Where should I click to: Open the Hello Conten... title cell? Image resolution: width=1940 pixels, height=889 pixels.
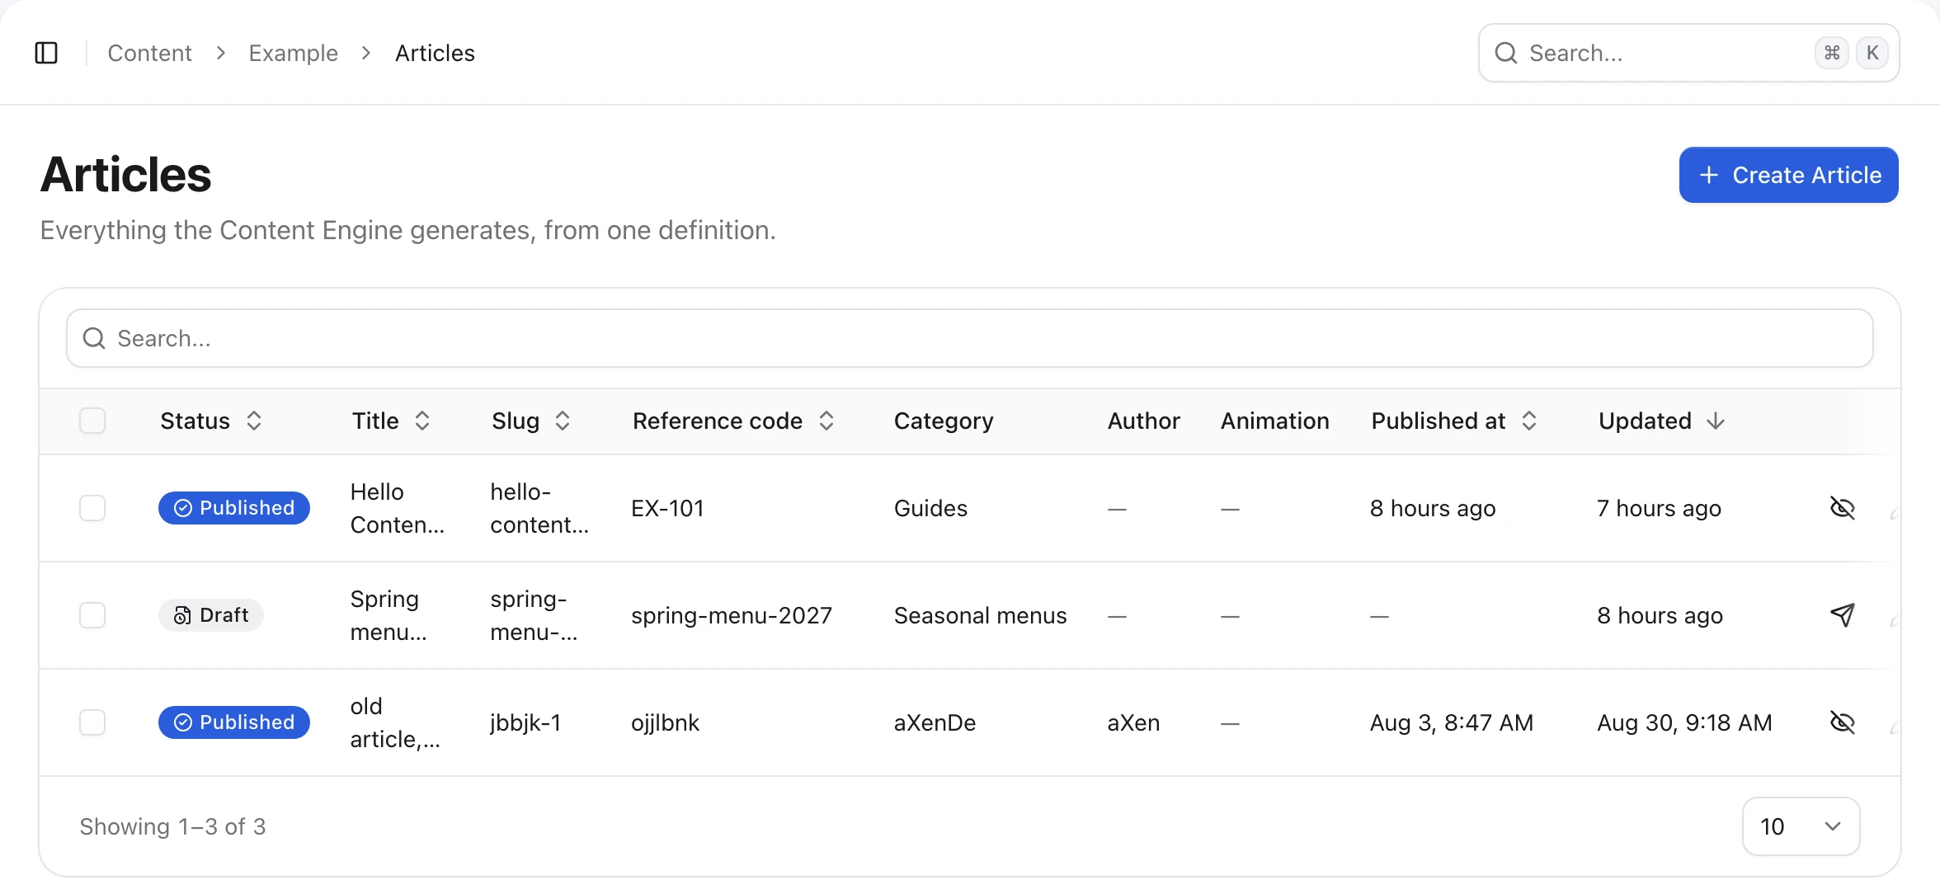point(397,508)
